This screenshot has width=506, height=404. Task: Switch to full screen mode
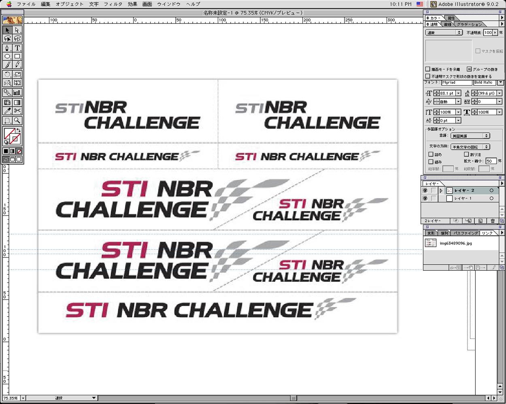click(19, 159)
